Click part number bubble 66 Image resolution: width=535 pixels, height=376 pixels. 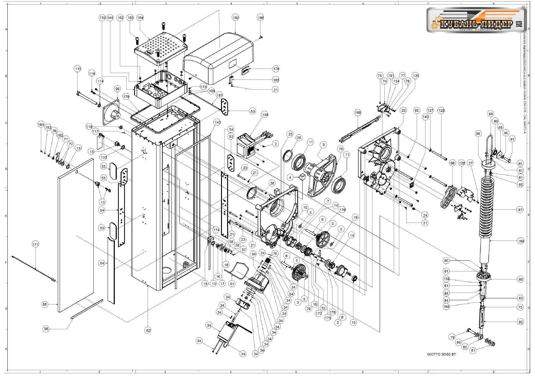(45, 304)
